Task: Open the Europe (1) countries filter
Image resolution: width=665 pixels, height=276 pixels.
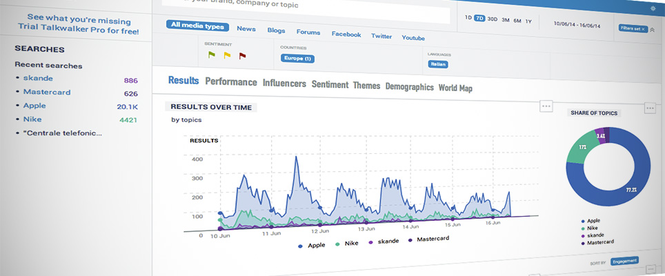Action: 297,59
